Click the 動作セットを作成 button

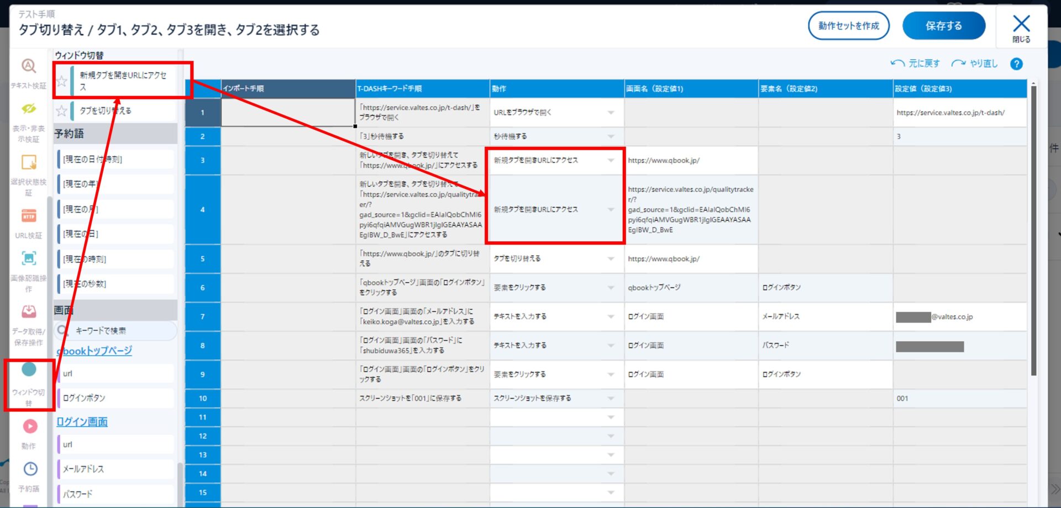coord(848,26)
